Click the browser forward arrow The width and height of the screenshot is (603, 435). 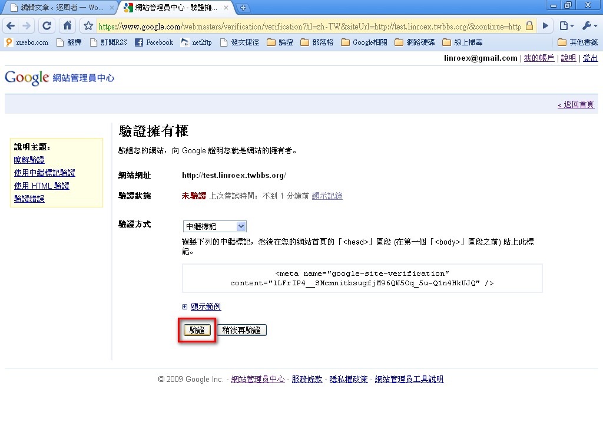26,26
